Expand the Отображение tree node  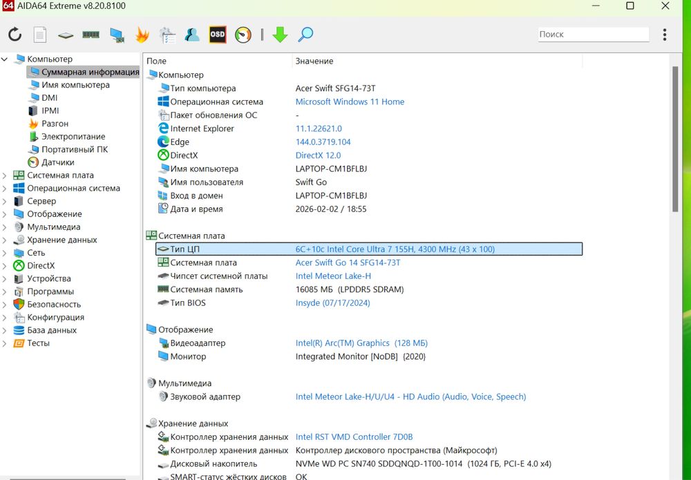point(4,214)
